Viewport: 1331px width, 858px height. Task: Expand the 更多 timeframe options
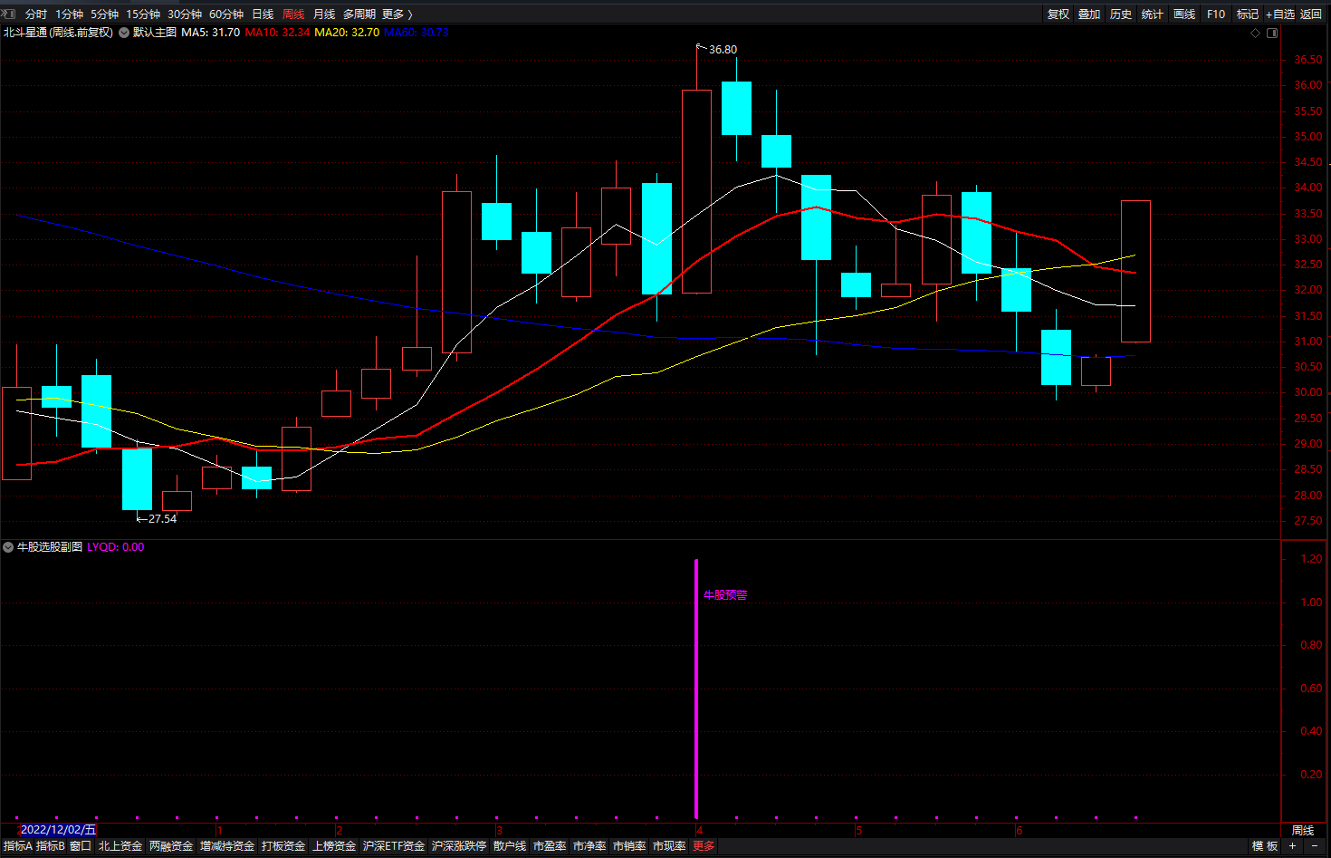(397, 14)
